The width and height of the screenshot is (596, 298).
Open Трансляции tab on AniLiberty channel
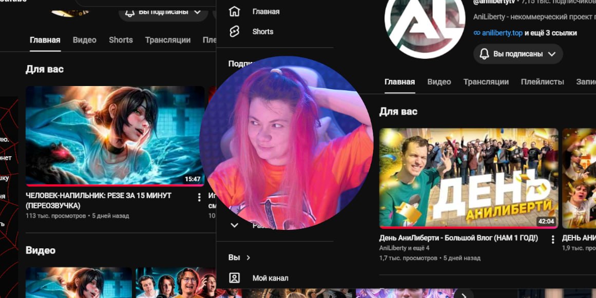tap(486, 82)
